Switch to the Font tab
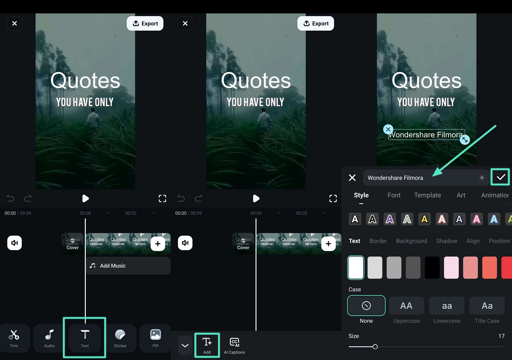512x360 pixels. [x=394, y=195]
